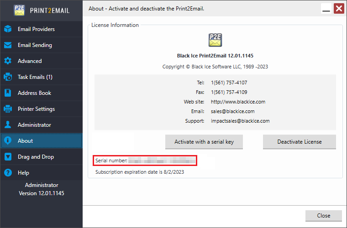The width and height of the screenshot is (347, 228).
Task: Close the About dialog with Close button
Action: pyautogui.click(x=323, y=216)
